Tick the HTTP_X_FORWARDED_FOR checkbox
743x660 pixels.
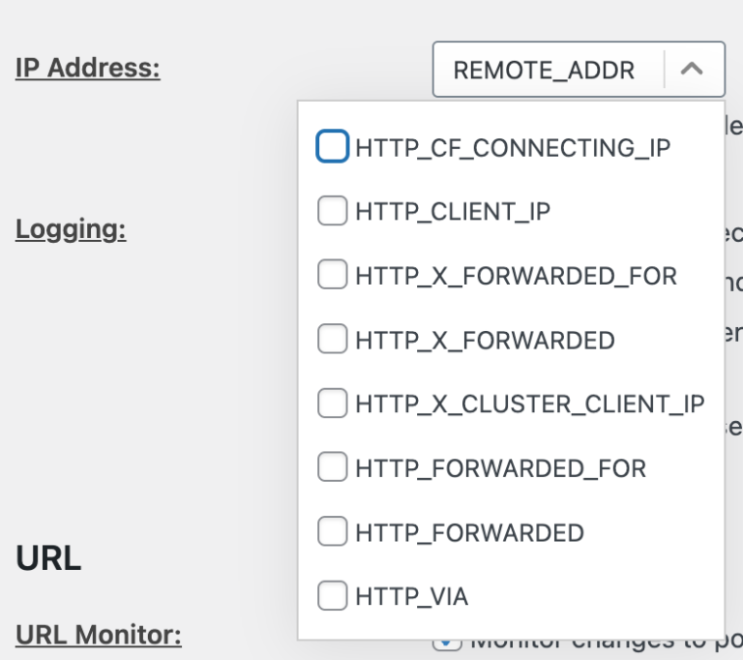[332, 276]
